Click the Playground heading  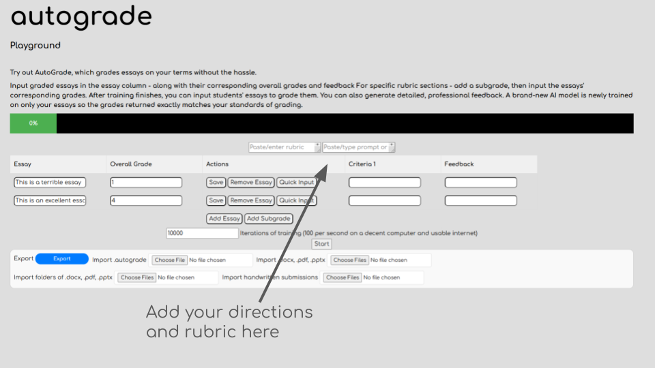click(35, 46)
